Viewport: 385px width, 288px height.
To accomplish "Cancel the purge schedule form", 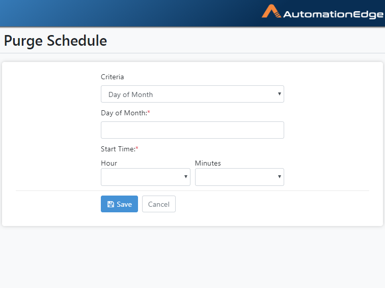I will coord(158,204).
